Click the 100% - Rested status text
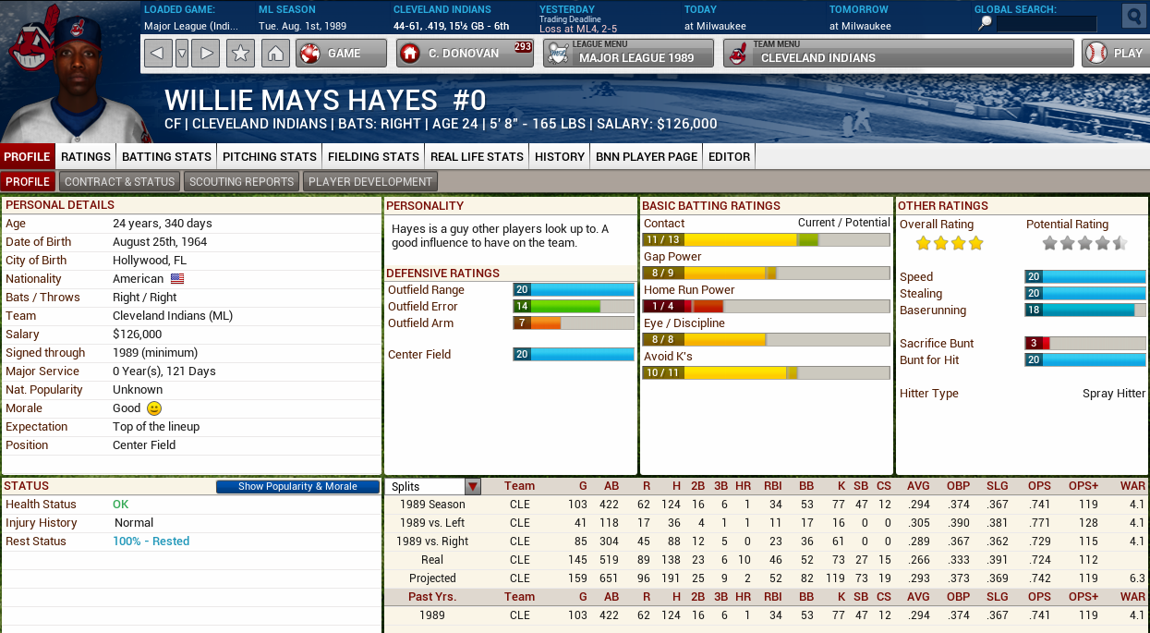 coord(151,542)
